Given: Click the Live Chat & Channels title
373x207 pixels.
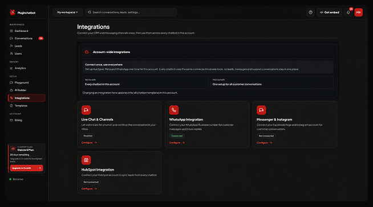Looking at the screenshot, I should click(x=98, y=119).
